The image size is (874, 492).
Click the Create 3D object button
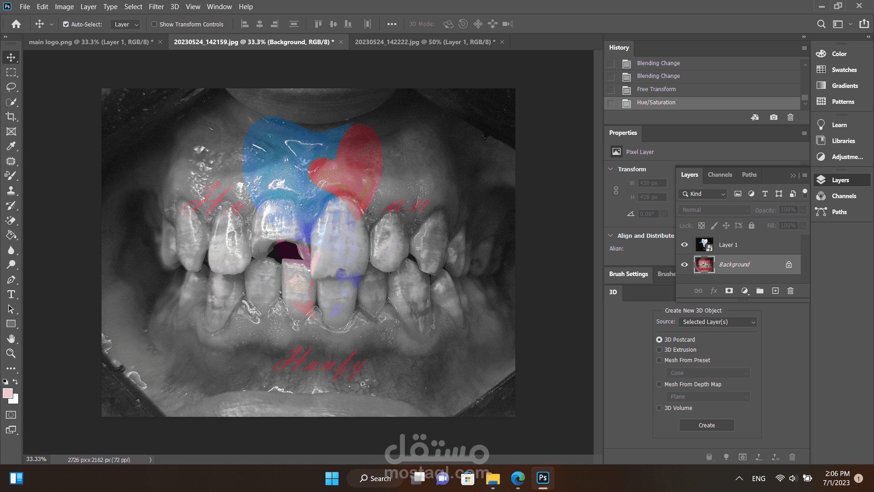coord(706,425)
